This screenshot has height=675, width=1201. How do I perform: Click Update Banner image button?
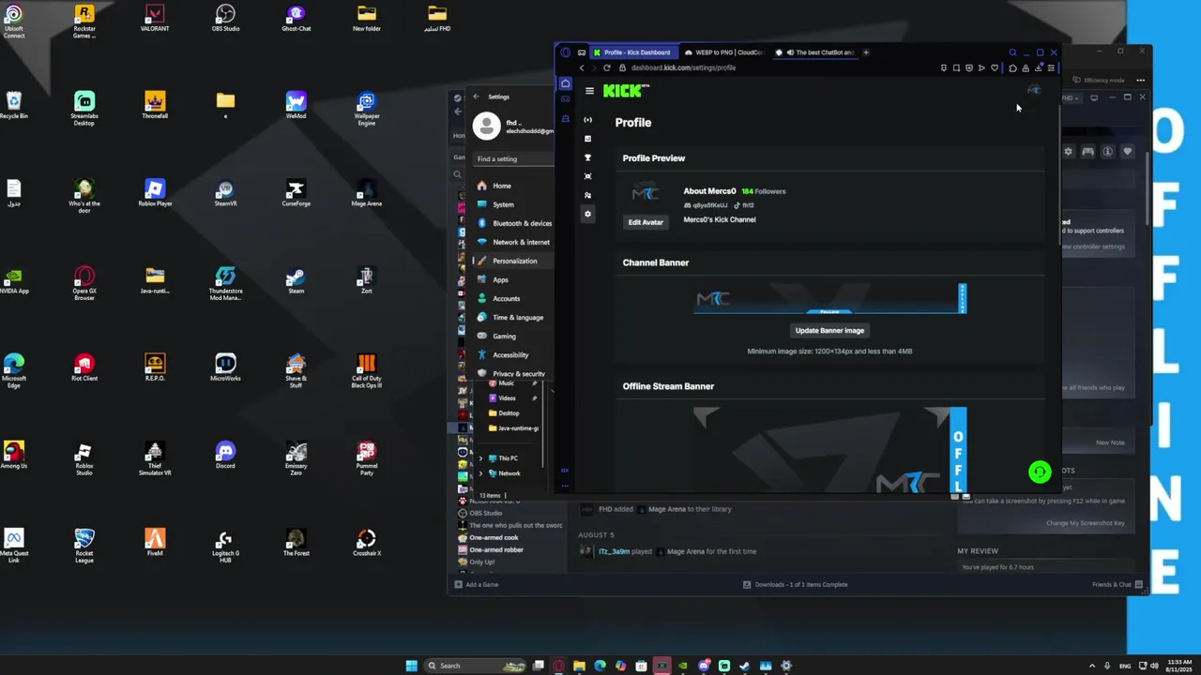point(829,330)
